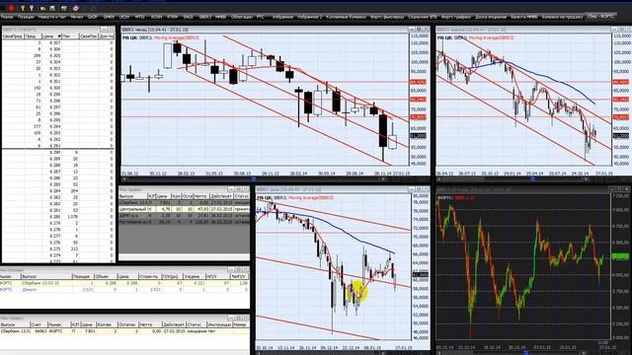
Task: Switch to the SBER3 tab
Action: coord(204,17)
